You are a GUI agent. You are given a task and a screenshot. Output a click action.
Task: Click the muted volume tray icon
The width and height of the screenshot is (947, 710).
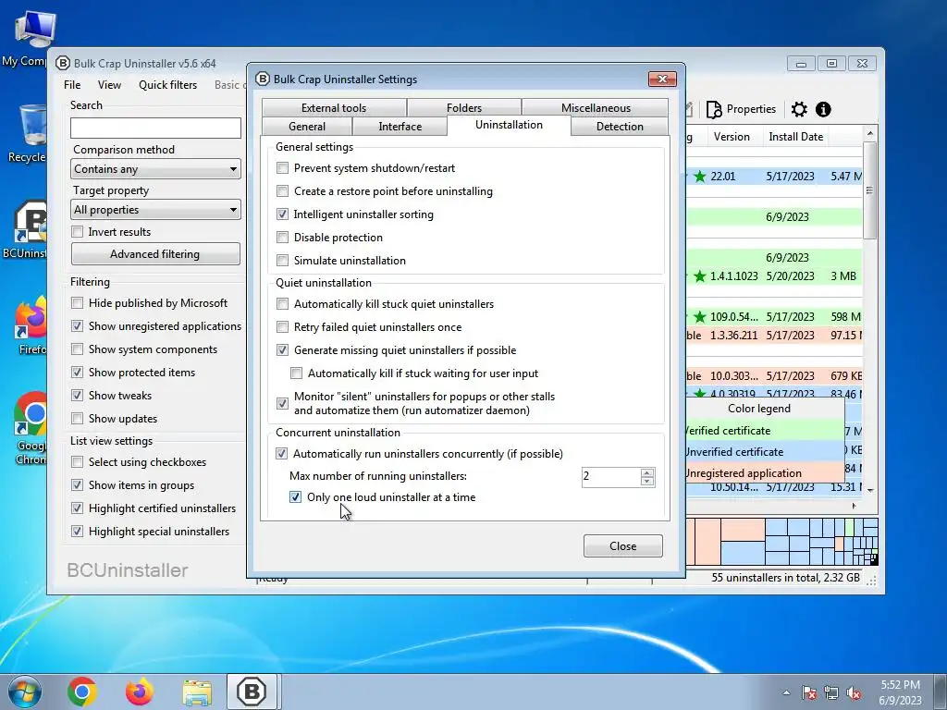click(854, 692)
